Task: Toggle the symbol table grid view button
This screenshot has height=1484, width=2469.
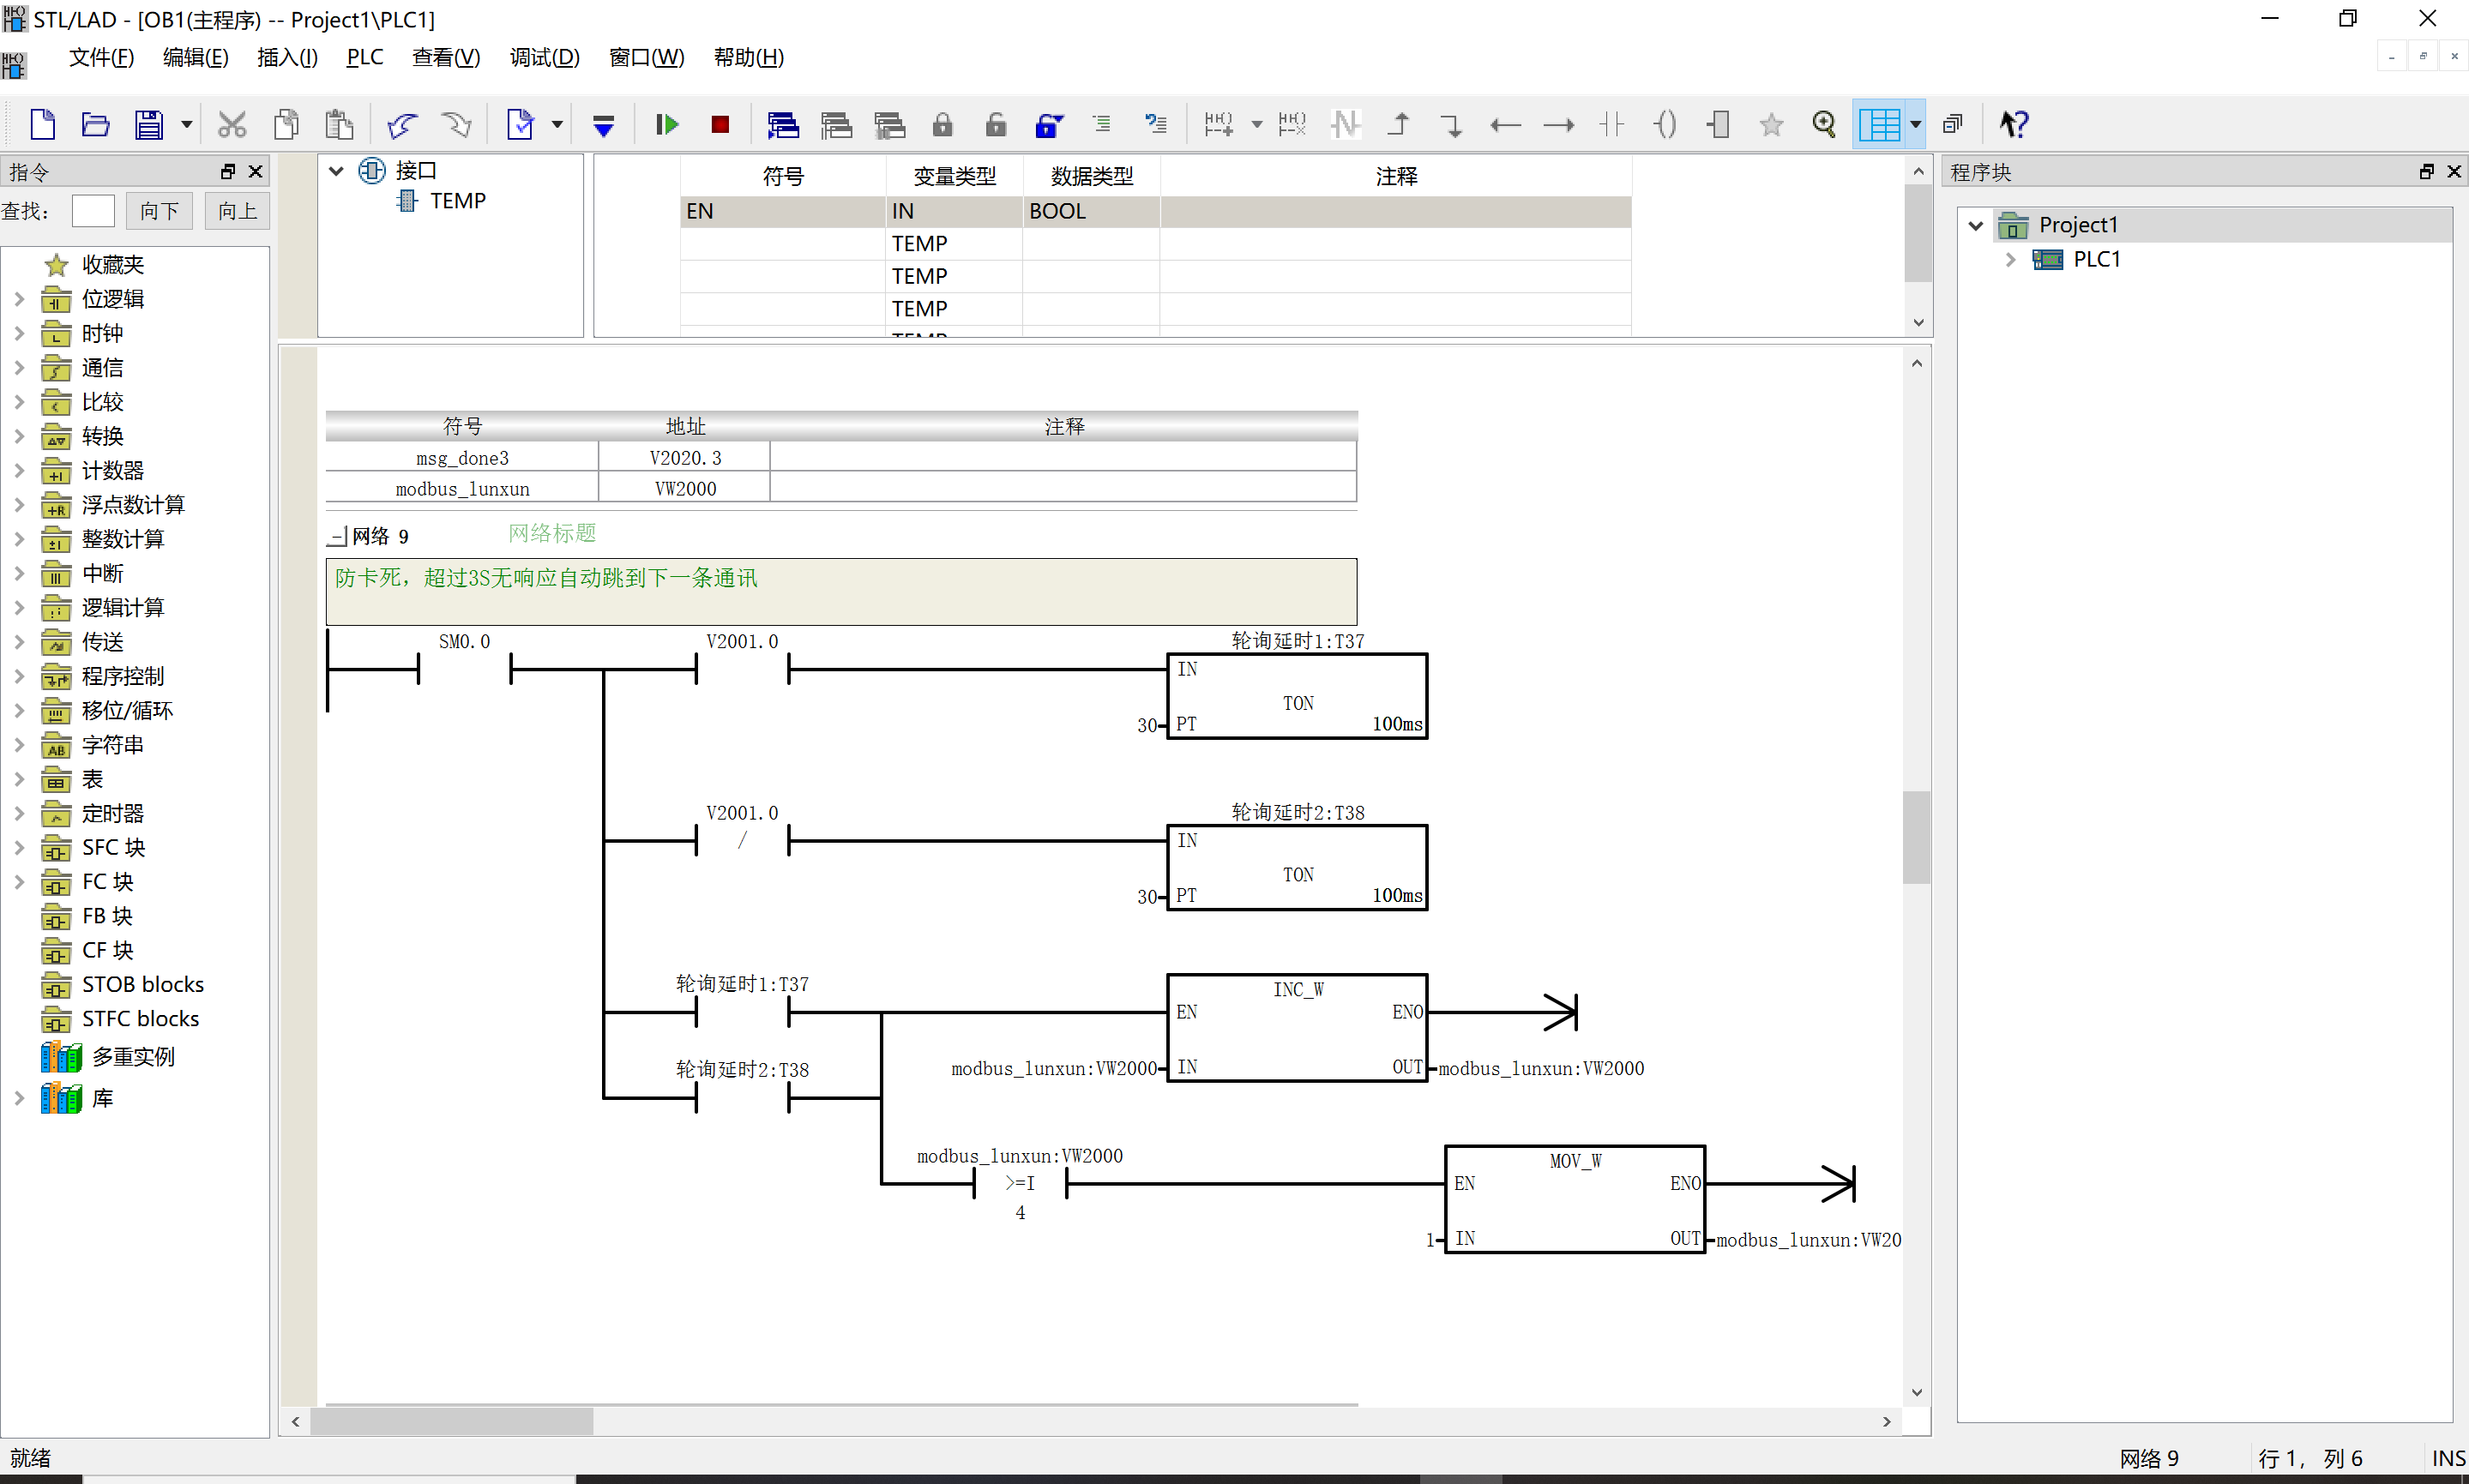Action: tap(1879, 124)
